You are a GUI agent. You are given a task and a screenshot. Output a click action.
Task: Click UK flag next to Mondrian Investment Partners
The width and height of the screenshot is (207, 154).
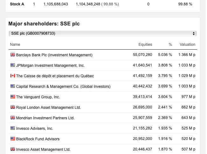[x=13, y=118]
